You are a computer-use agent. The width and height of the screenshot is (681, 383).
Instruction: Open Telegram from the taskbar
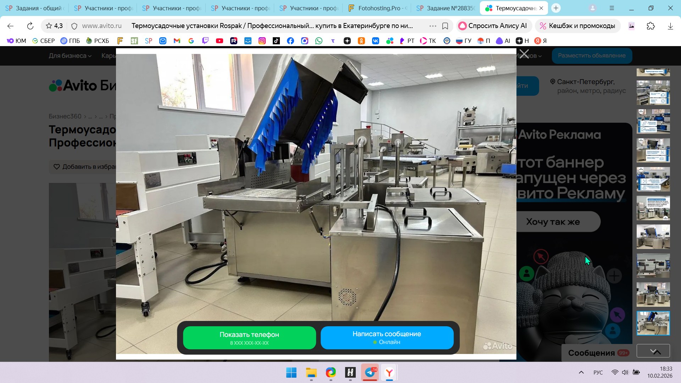point(370,372)
